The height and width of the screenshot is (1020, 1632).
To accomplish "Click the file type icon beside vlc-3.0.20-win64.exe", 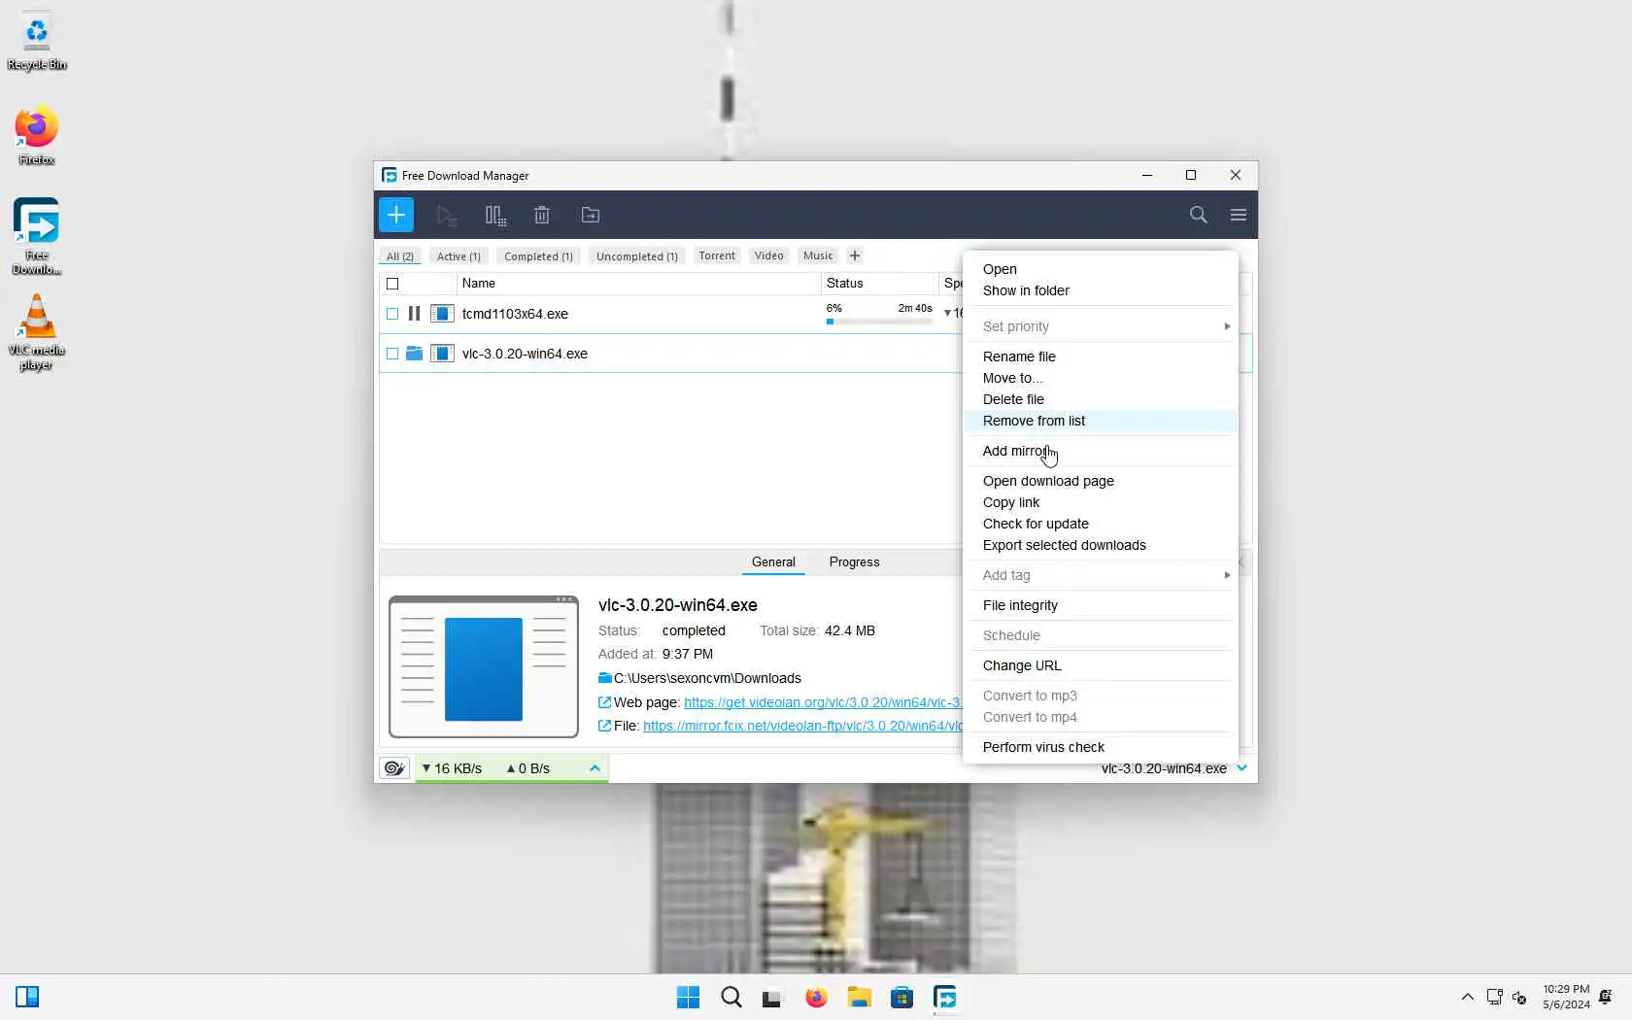I will (442, 354).
